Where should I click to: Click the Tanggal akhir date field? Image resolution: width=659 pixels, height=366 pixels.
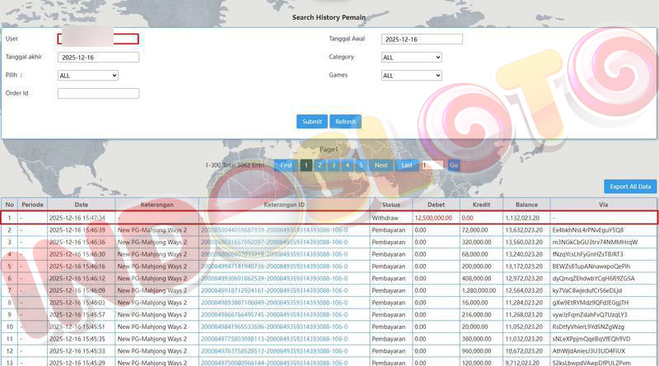pos(98,58)
